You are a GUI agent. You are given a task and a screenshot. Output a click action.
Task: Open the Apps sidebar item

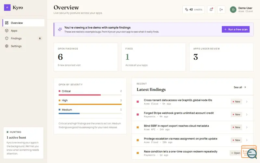tap(23, 31)
